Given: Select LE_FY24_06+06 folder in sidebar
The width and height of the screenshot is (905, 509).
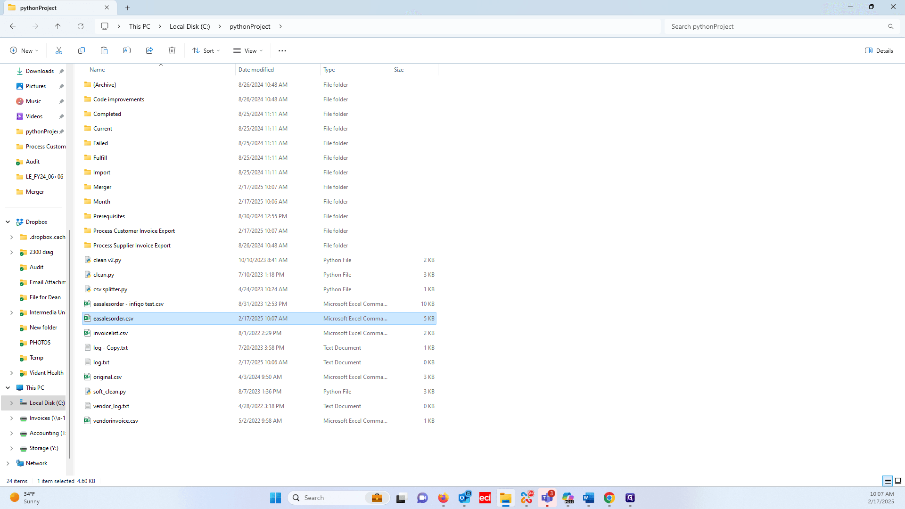Looking at the screenshot, I should [x=44, y=177].
